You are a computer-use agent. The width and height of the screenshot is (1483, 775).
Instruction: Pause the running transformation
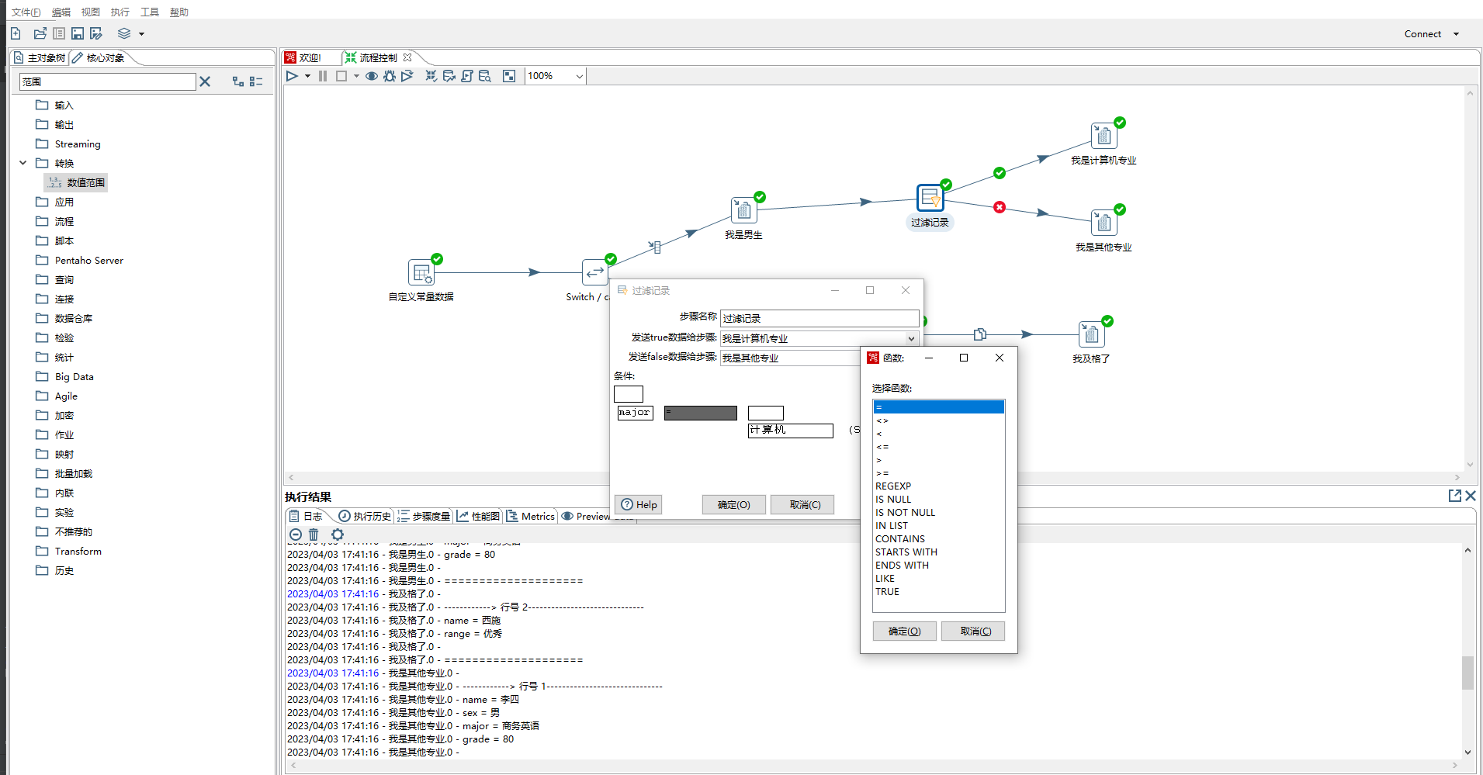pos(323,76)
